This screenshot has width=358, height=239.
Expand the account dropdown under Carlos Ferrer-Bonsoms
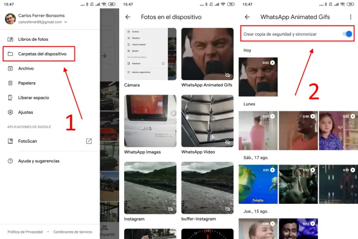66,22
